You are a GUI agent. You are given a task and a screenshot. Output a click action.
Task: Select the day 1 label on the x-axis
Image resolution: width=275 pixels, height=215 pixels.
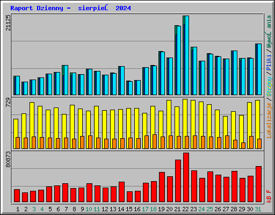18,209
